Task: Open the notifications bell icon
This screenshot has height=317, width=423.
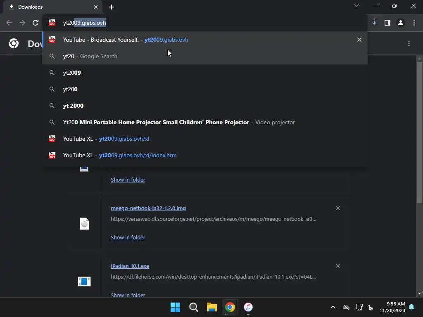Action: coord(412,307)
